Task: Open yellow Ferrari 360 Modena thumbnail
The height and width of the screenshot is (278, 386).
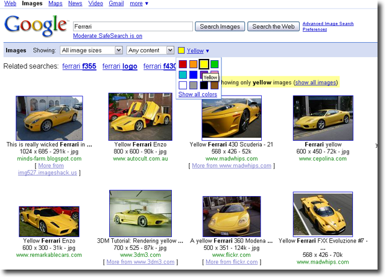Action: click(232, 217)
